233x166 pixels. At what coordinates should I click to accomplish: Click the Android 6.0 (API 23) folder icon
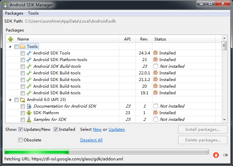pyautogui.click(x=23, y=100)
